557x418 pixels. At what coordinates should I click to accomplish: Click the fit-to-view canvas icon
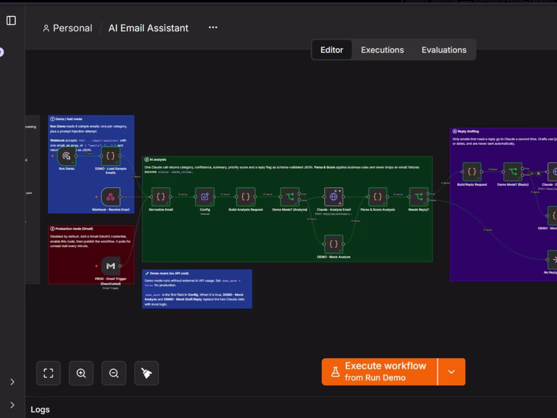point(48,373)
